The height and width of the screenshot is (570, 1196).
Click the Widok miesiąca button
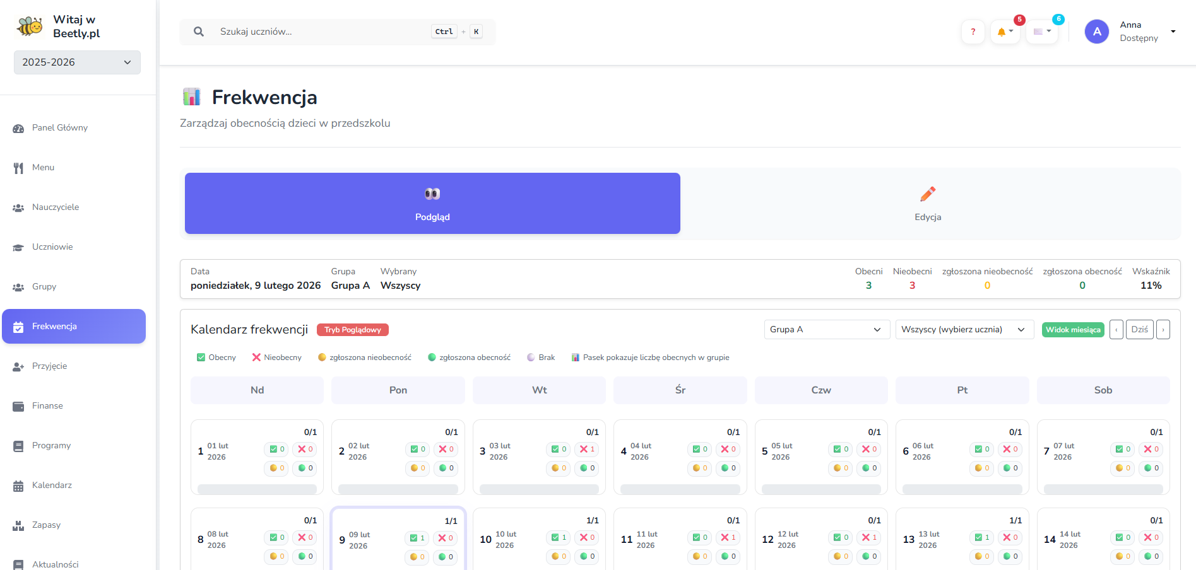click(x=1072, y=330)
